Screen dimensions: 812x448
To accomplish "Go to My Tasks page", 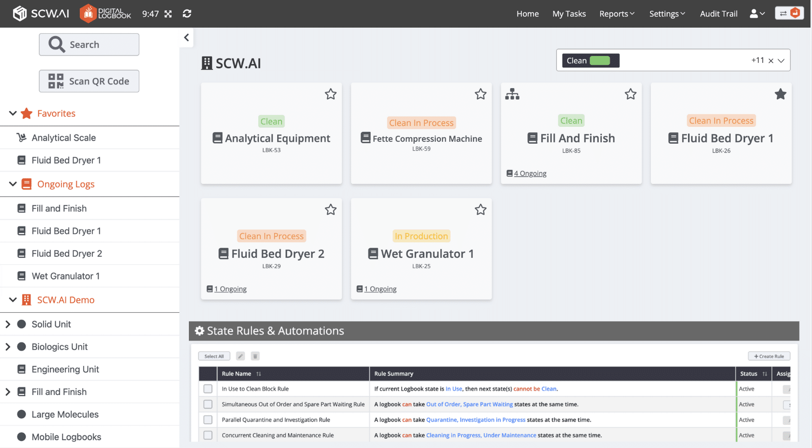I will click(569, 14).
